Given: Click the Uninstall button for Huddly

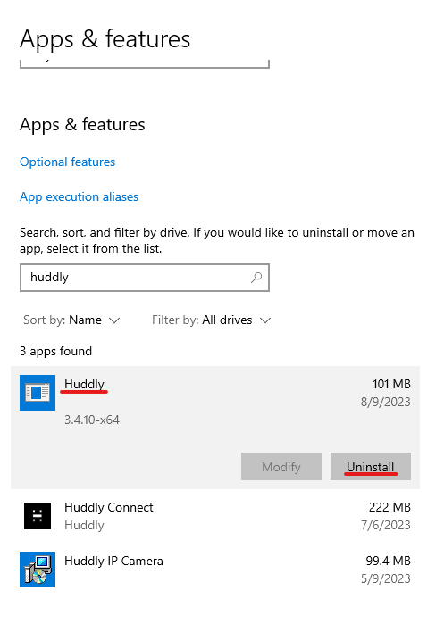Looking at the screenshot, I should pyautogui.click(x=371, y=466).
